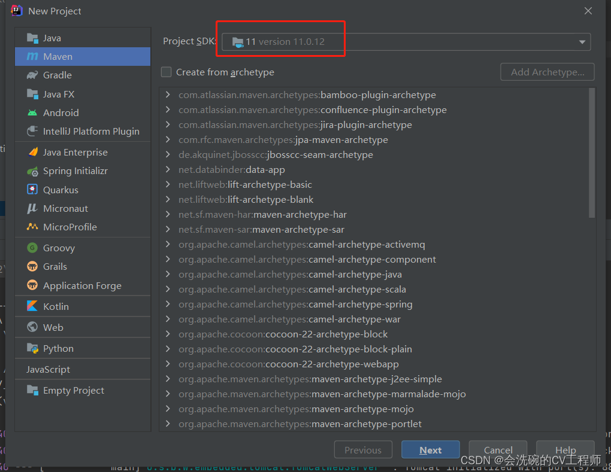Click the Java Enterprise icon
Image resolution: width=611 pixels, height=472 pixels.
tap(32, 152)
